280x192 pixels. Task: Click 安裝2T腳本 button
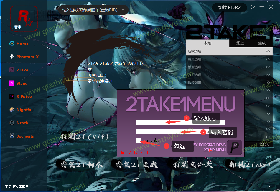coord(81,164)
